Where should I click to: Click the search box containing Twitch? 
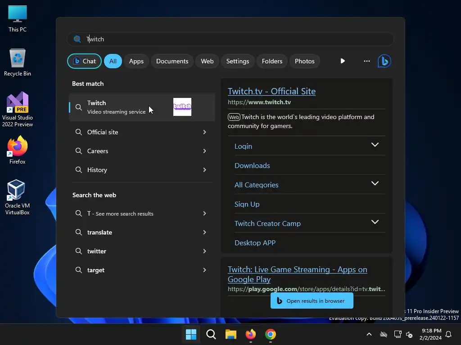230,39
